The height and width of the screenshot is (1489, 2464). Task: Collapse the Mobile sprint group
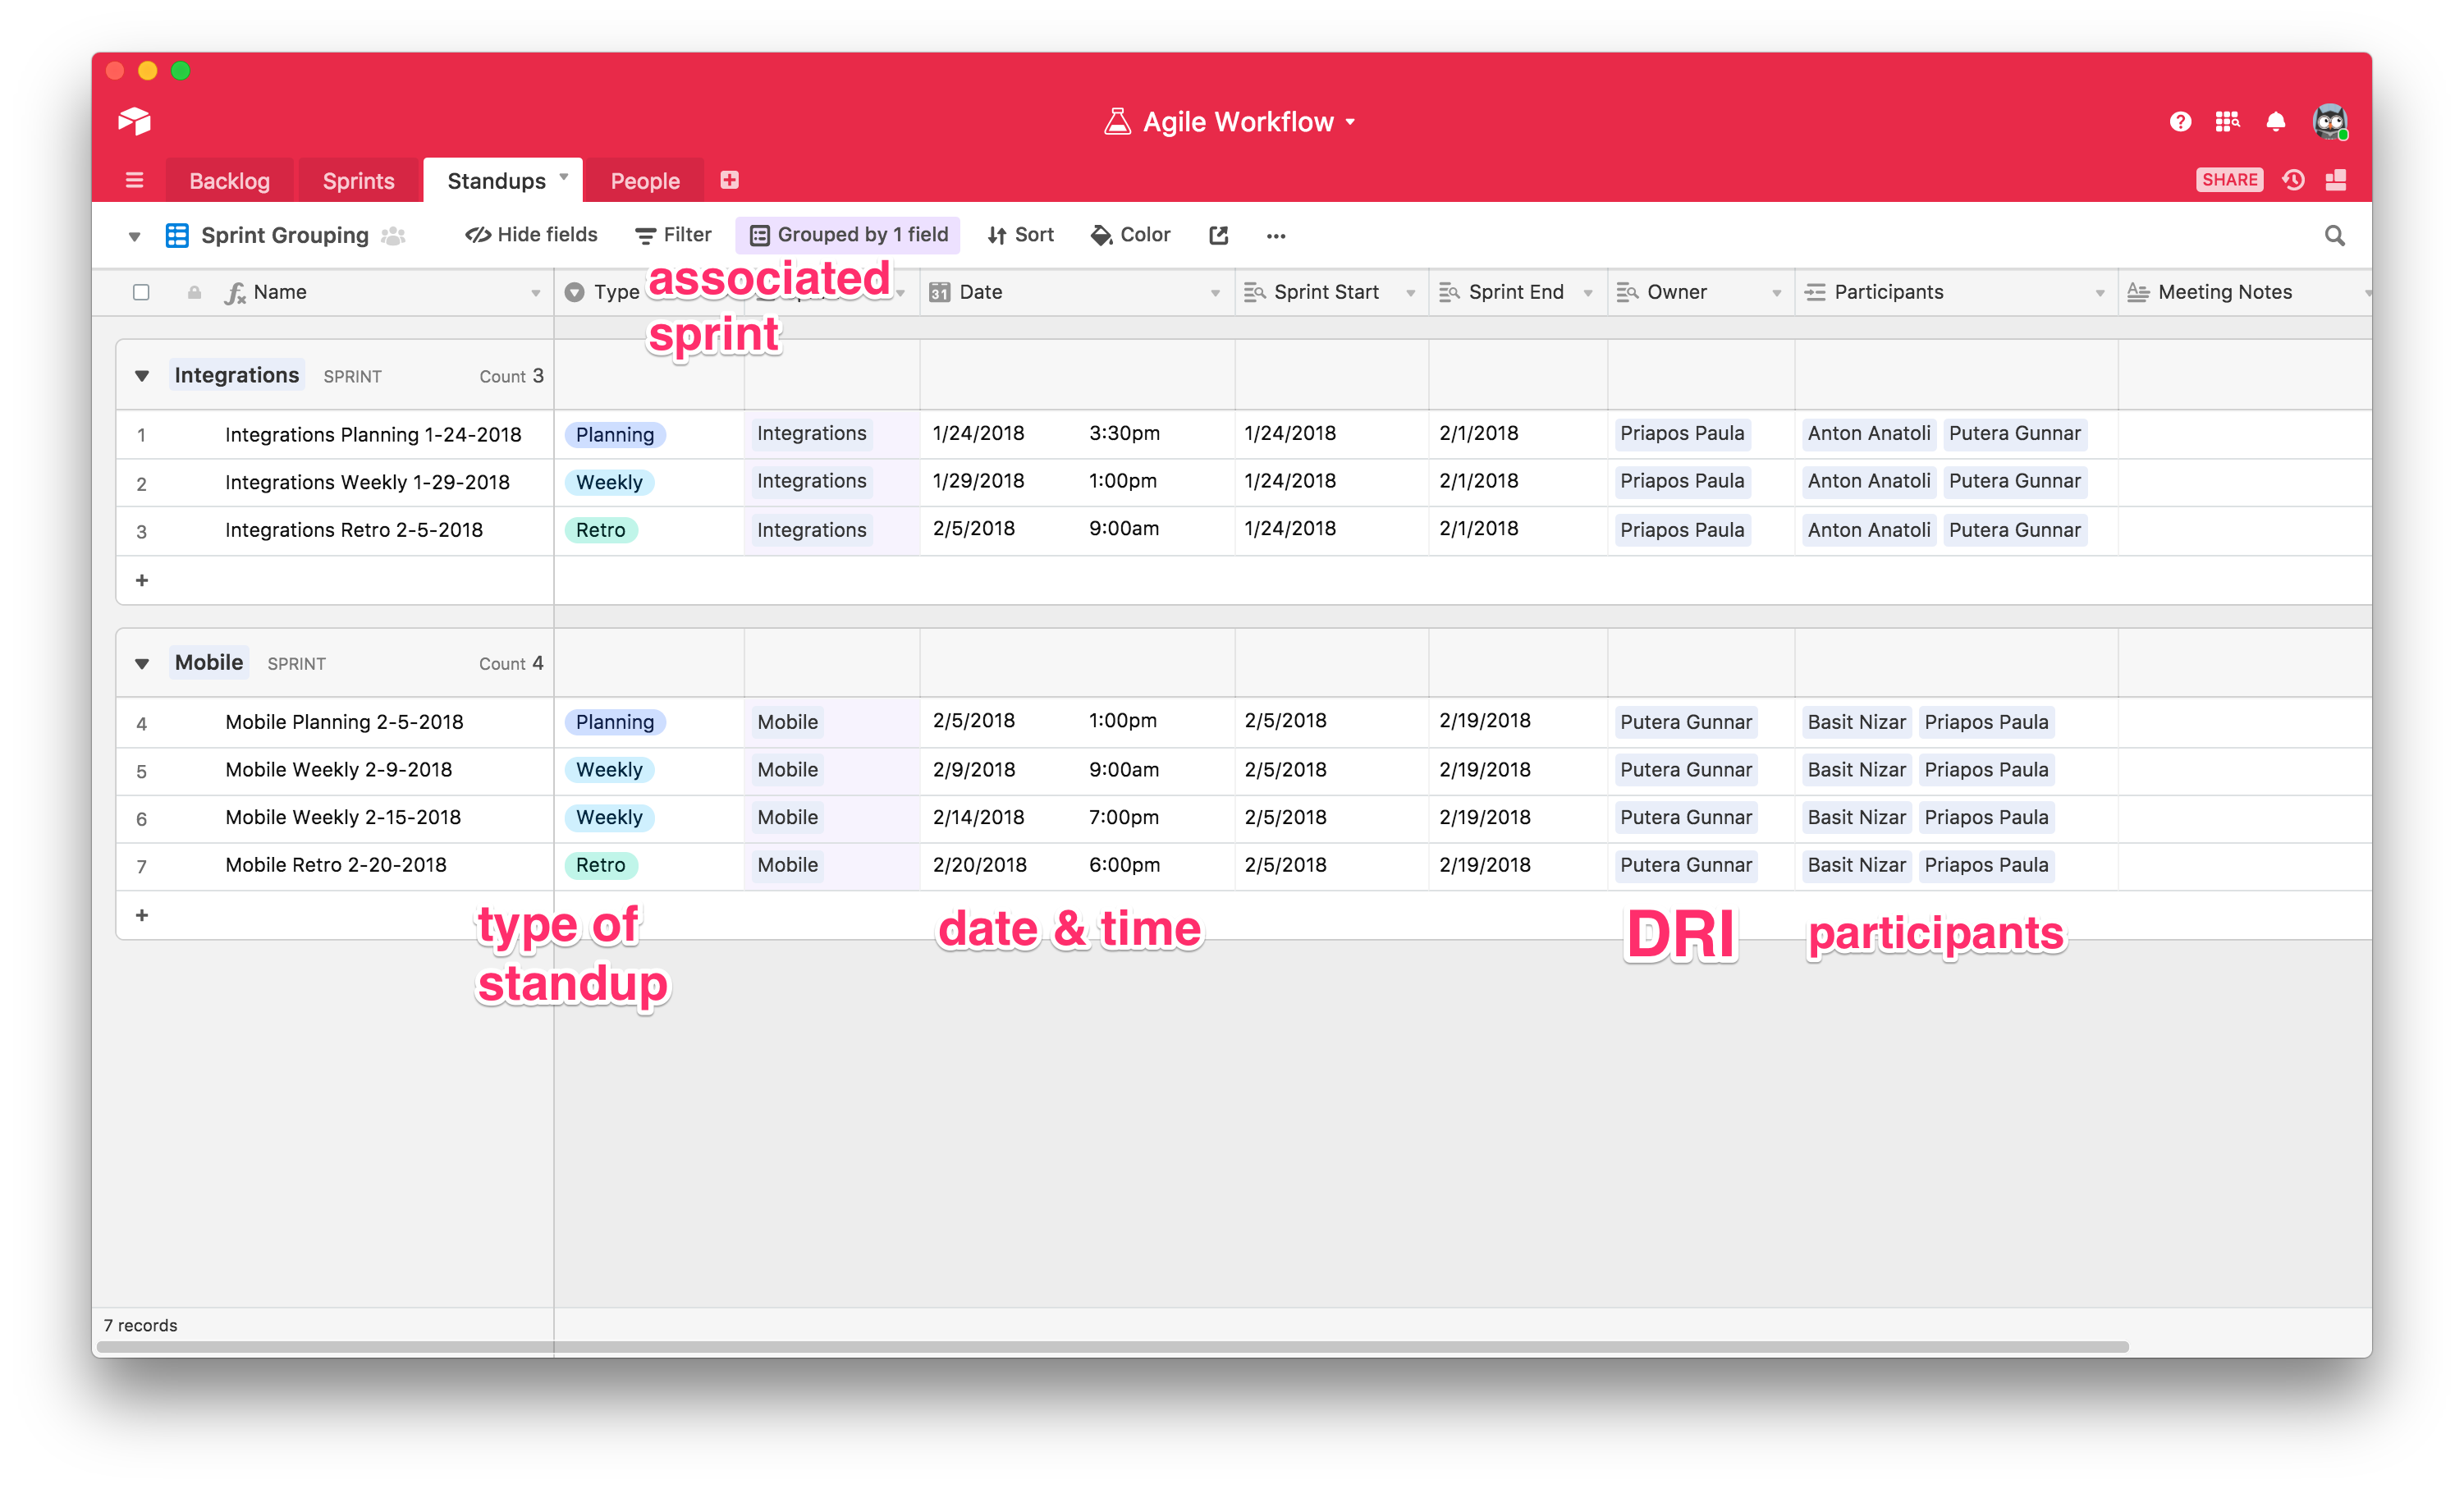tap(142, 663)
